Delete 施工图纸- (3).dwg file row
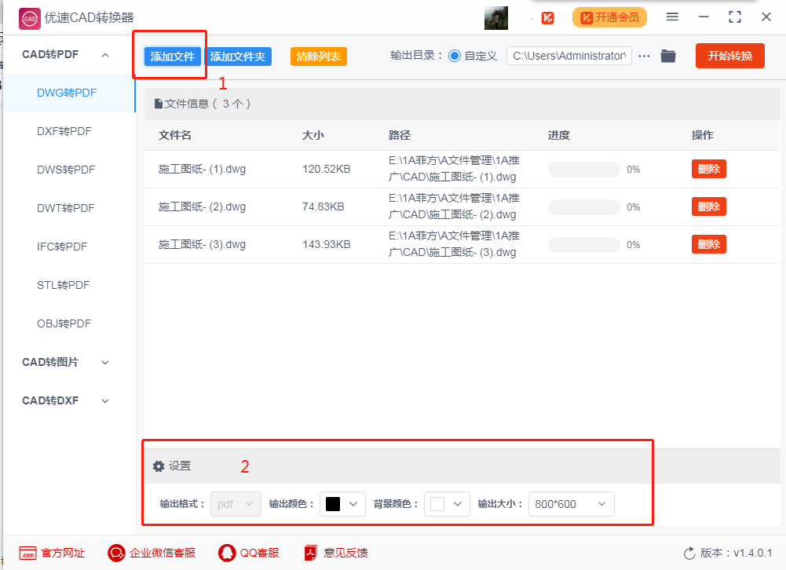This screenshot has width=786, height=570. point(708,244)
